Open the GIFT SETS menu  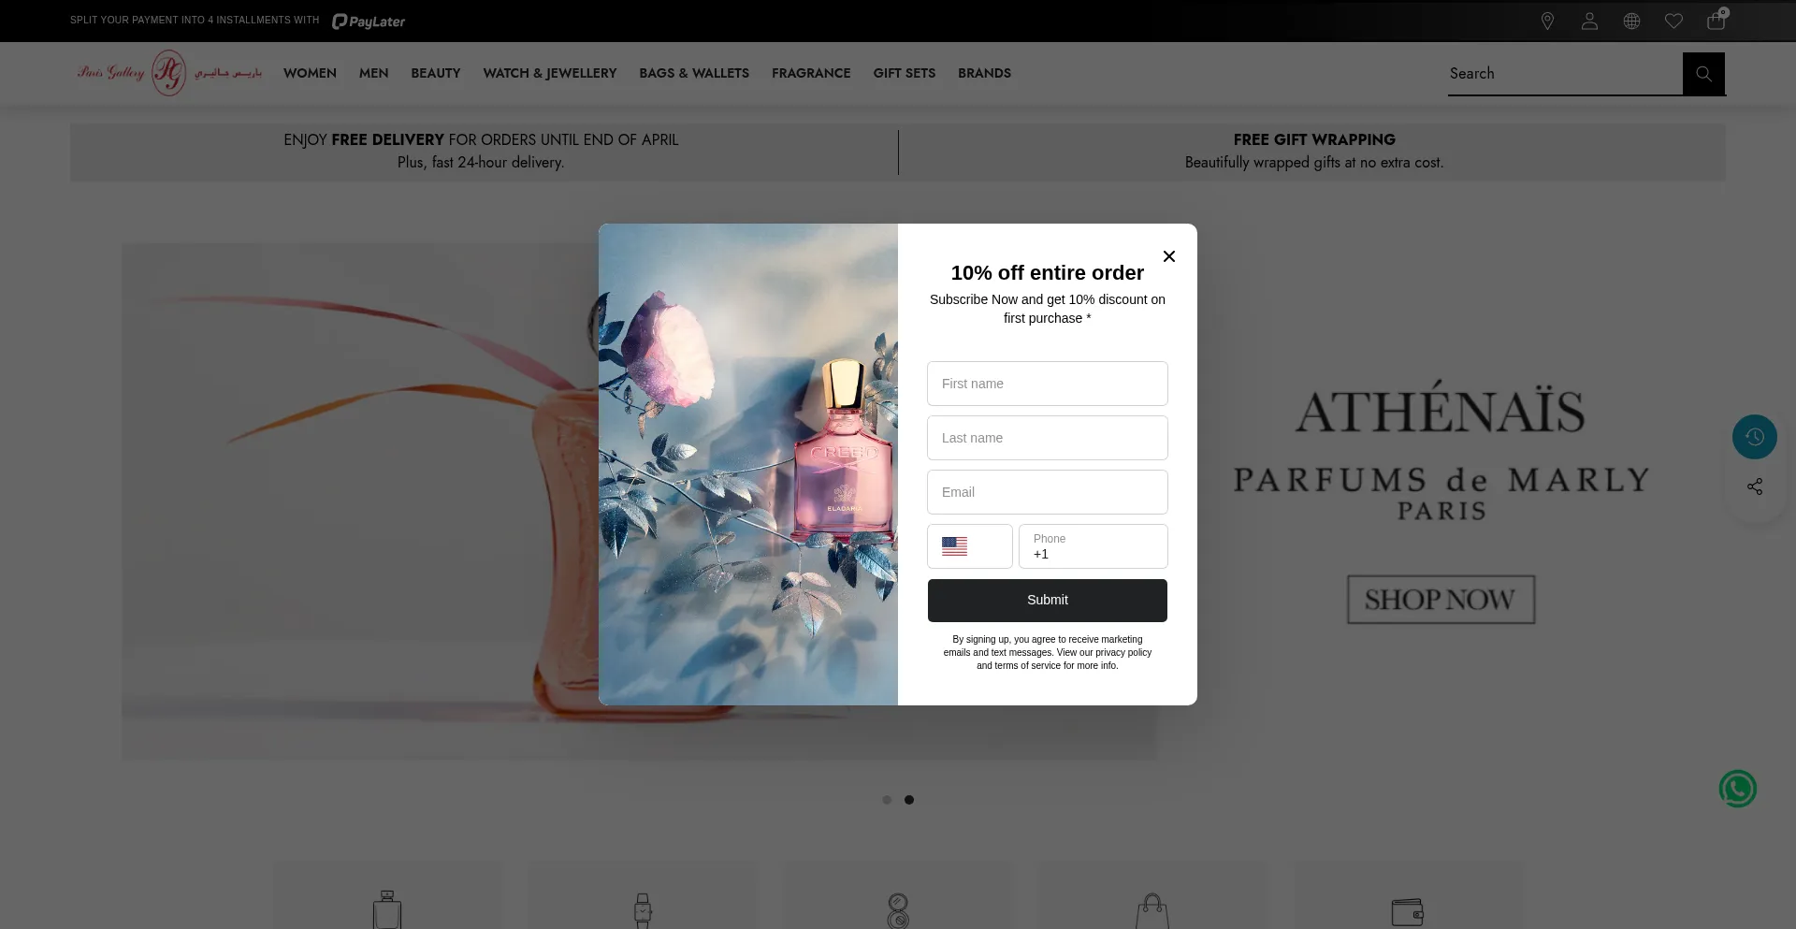coord(905,73)
